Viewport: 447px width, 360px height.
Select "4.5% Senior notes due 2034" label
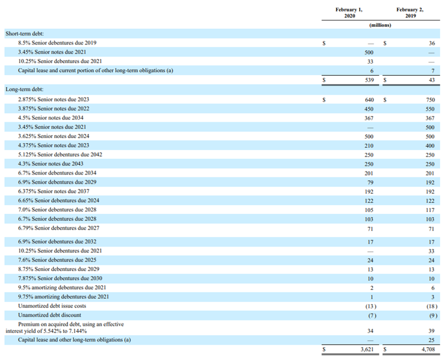tap(51, 118)
